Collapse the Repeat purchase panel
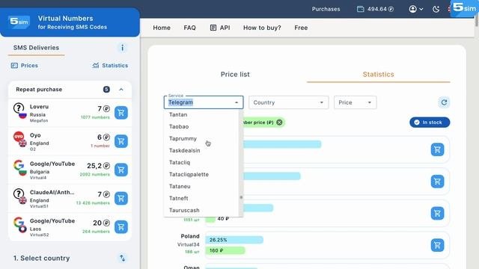 tap(121, 90)
